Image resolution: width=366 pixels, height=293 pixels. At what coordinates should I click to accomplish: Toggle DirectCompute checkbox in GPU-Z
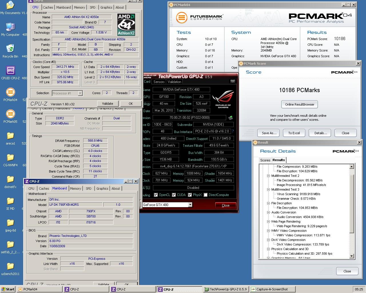pos(206,195)
